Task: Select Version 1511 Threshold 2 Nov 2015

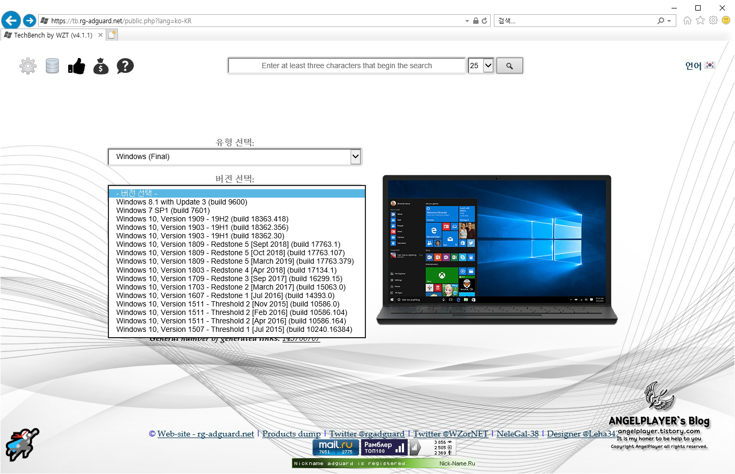Action: click(x=237, y=304)
